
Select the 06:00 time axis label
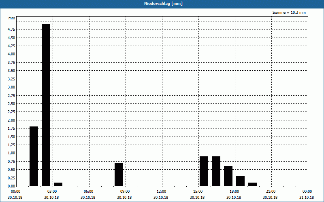[88, 191]
